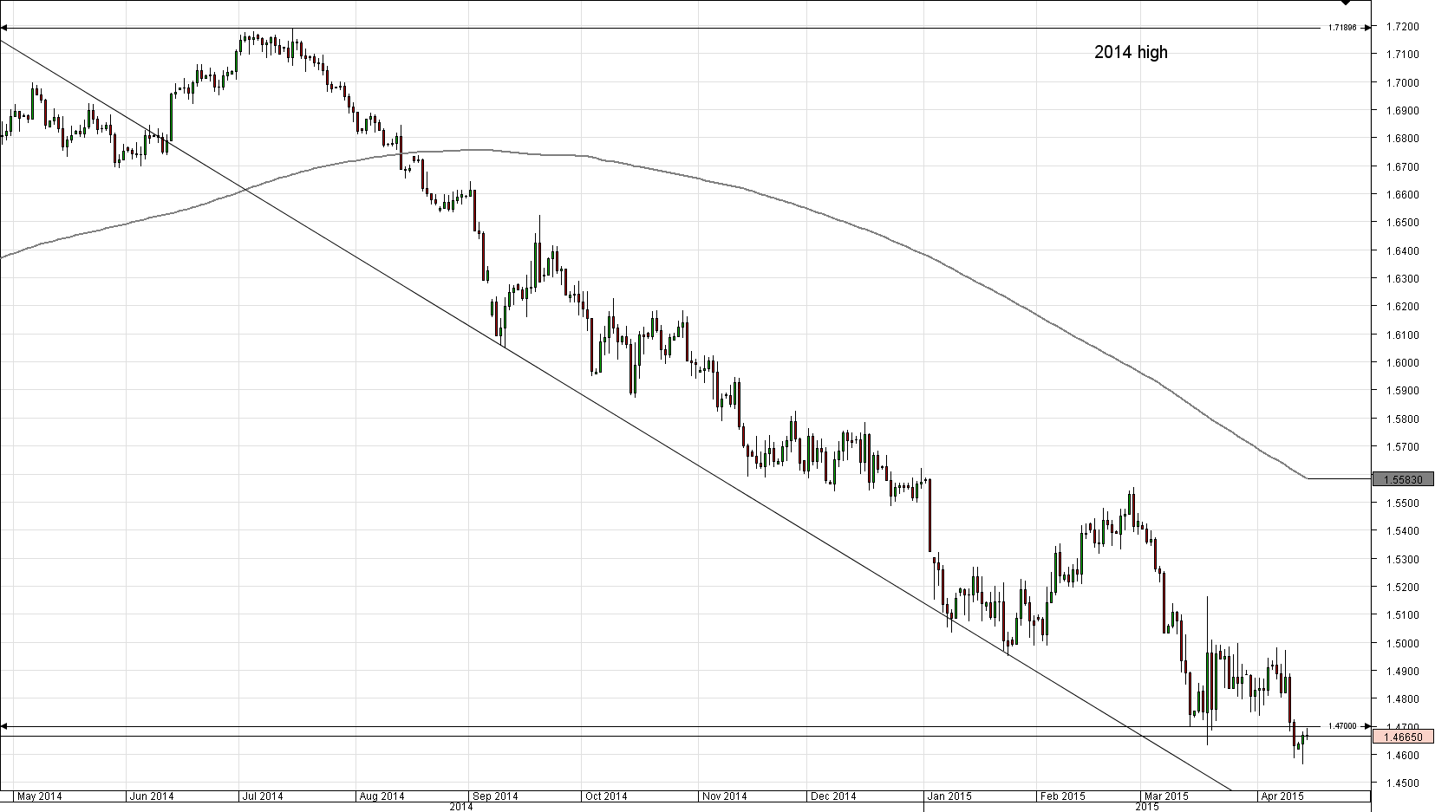Image resolution: width=1435 pixels, height=812 pixels.
Task: Click the 1.4800 price axis label
Action: pyautogui.click(x=1403, y=699)
